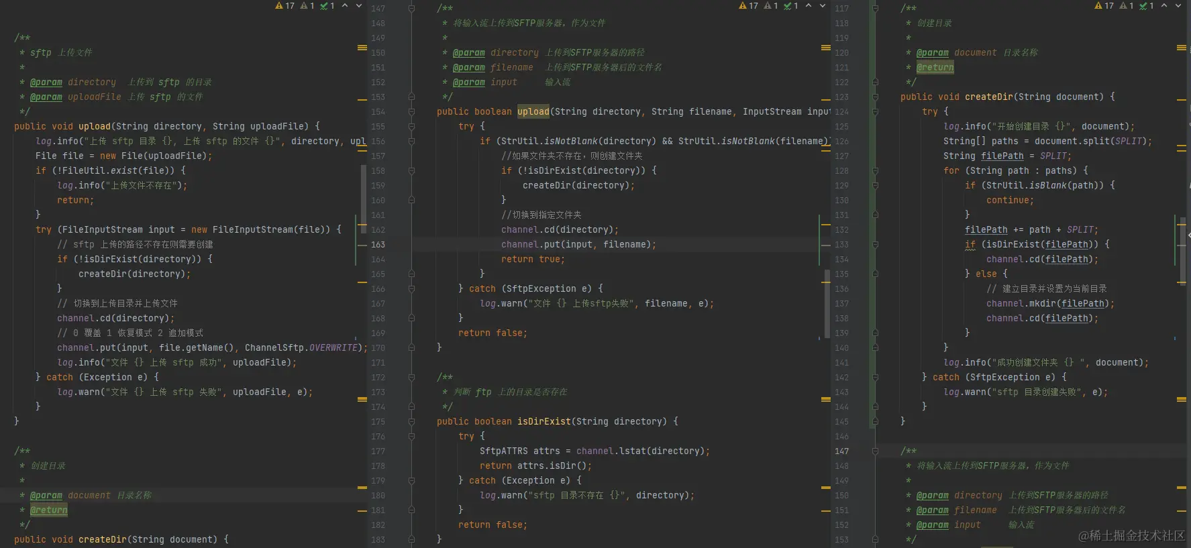This screenshot has width=1191, height=548.
Task: Click the '// 0 覆盖 1 恢复模式 2 追加模式' comment
Action: tap(130, 333)
